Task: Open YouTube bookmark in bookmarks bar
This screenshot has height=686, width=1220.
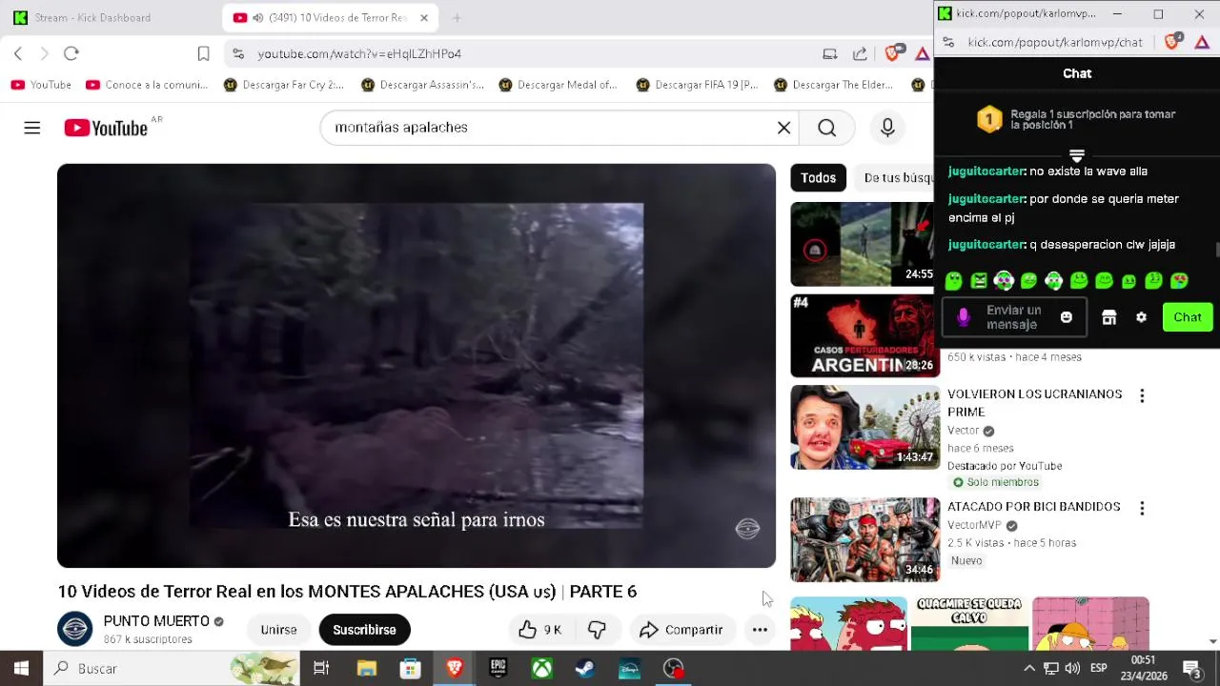Action: coord(41,85)
